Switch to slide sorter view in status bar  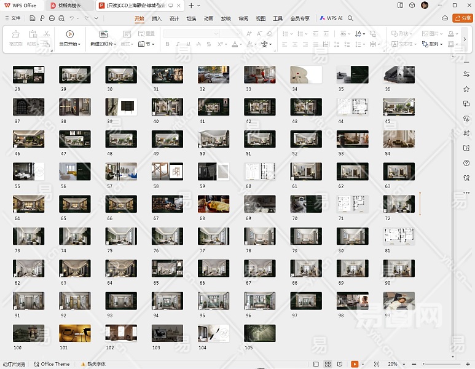(328, 364)
